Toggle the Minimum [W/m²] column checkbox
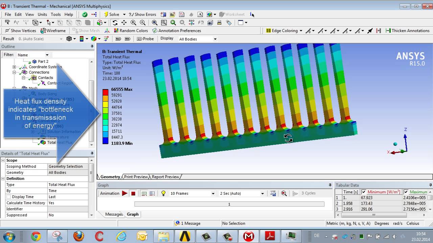The image size is (433, 243). pos(364,192)
